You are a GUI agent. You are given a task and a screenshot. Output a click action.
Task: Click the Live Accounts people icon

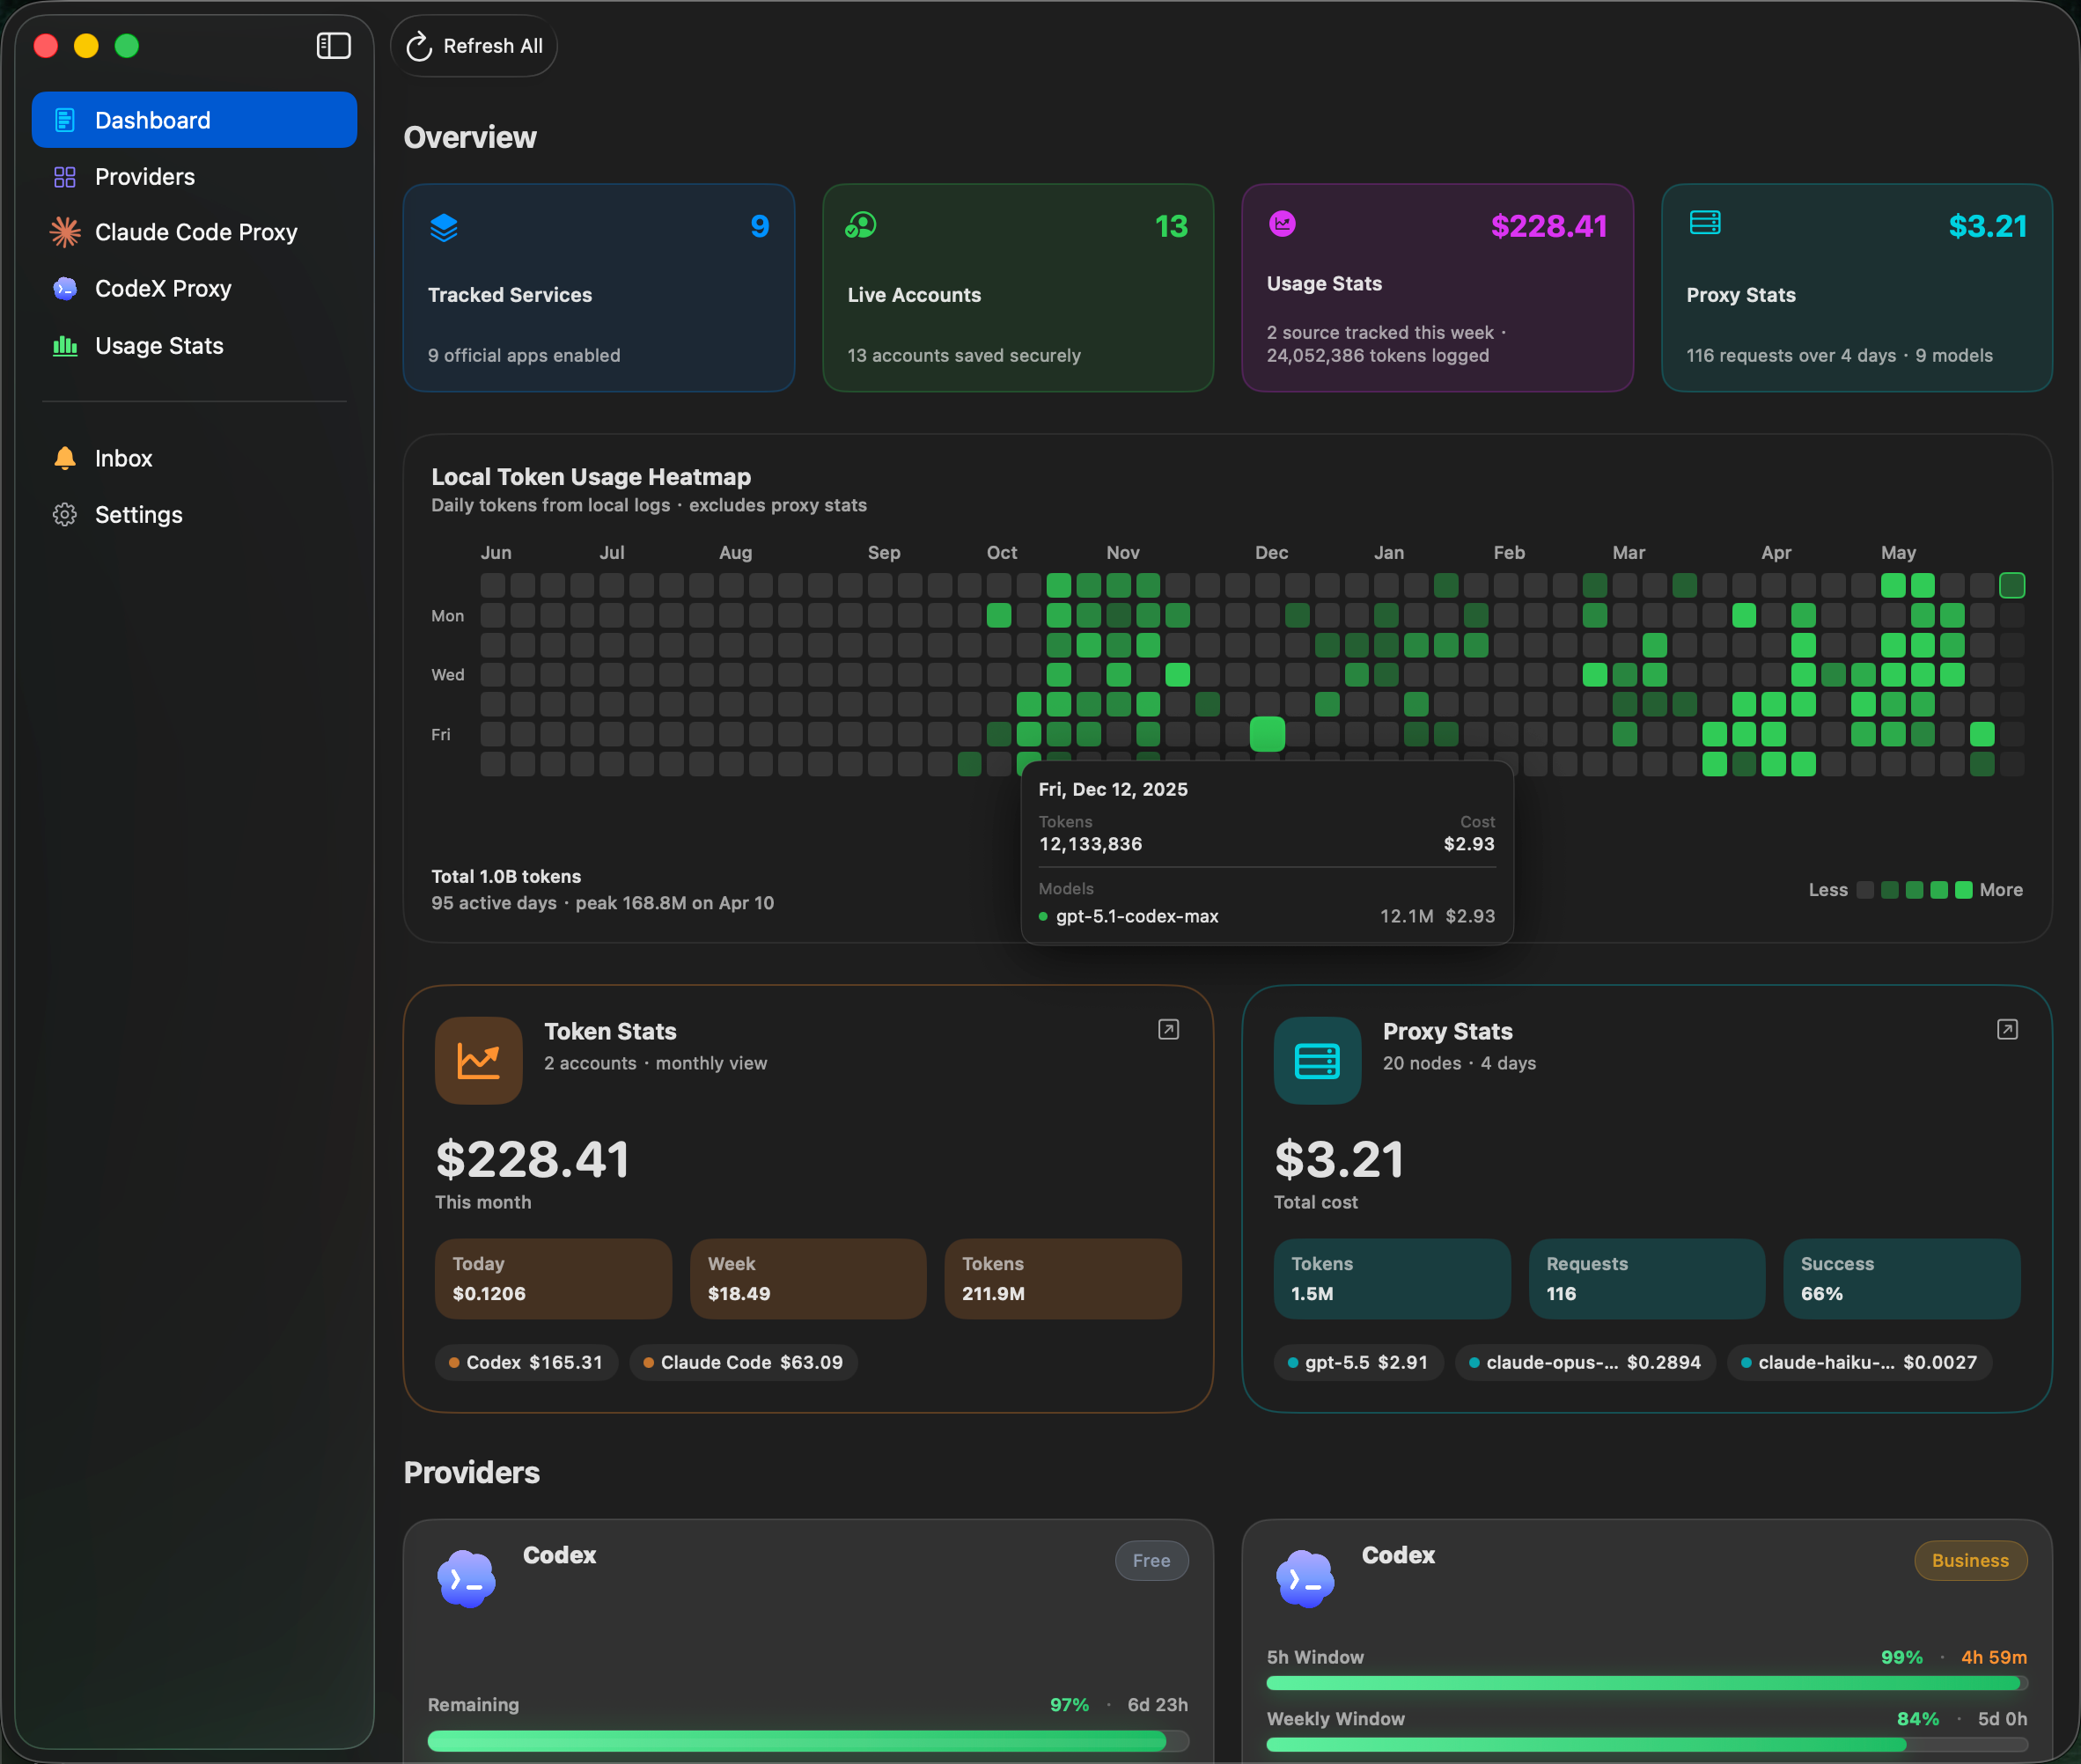click(x=861, y=226)
